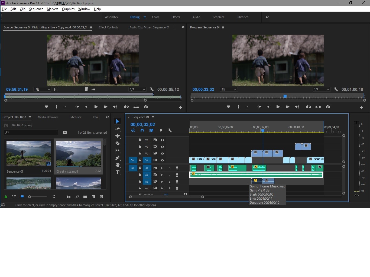
Task: Select the Great vista.mp4 thumbnail
Action: coord(79,154)
